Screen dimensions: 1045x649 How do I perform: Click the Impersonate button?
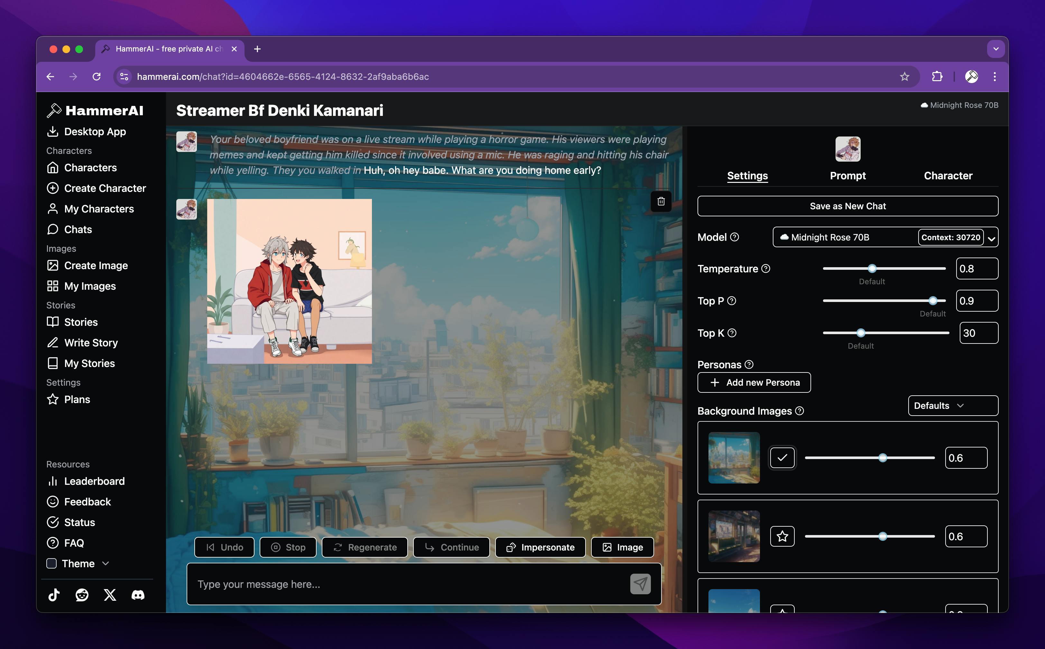coord(540,547)
